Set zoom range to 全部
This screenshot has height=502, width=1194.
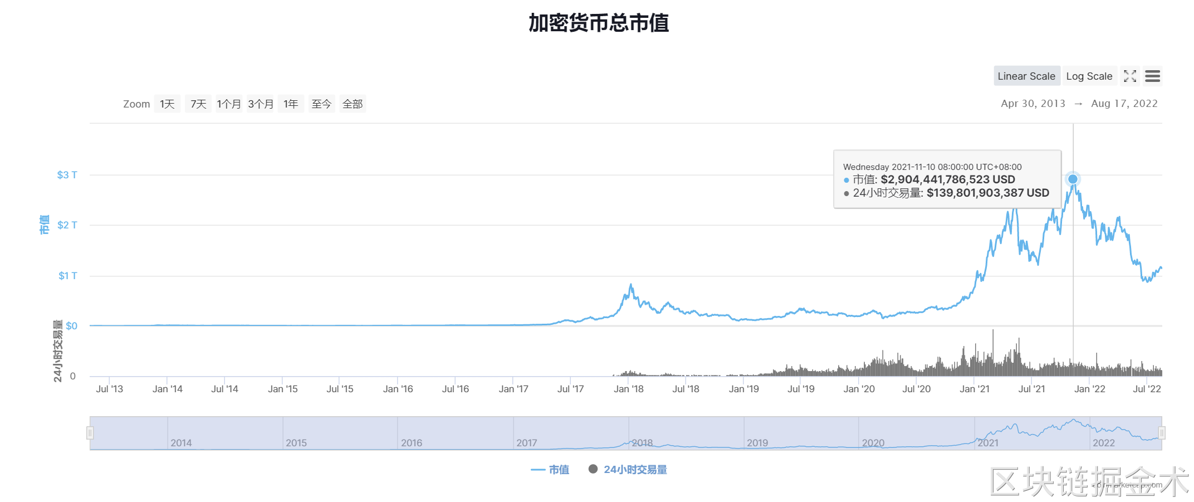(x=353, y=104)
